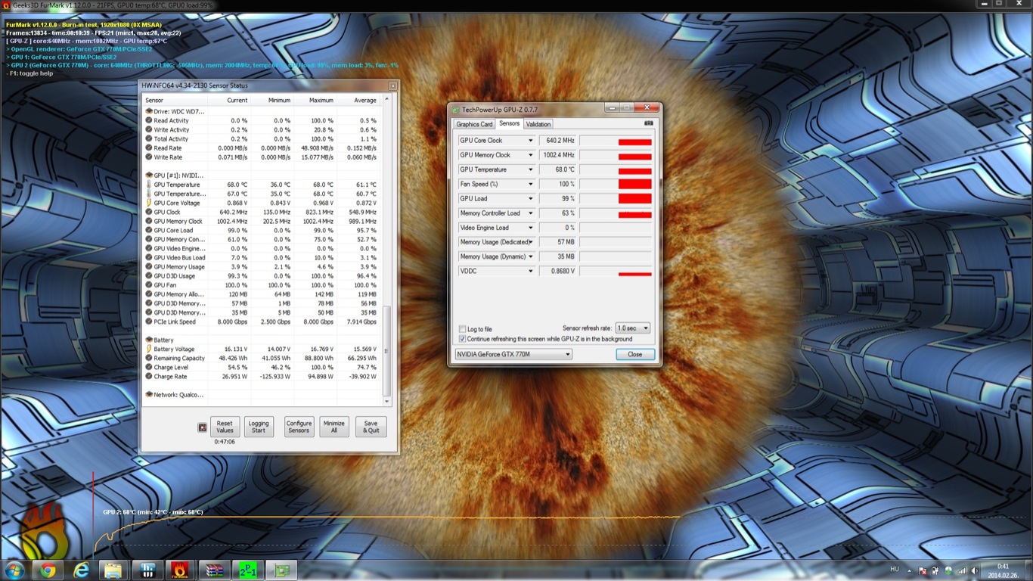Open the Windows Start menu
The width and height of the screenshot is (1033, 581).
point(14,570)
